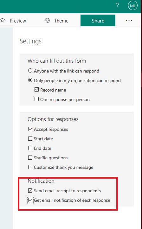Open the more options ellipsis menu
Viewport: 142px width, 229px height.
coord(129,21)
